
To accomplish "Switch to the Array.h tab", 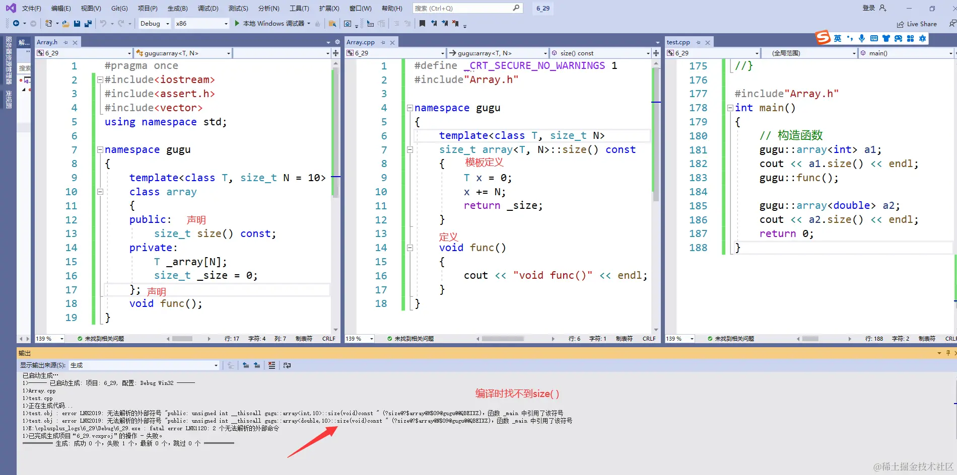I will [x=47, y=42].
